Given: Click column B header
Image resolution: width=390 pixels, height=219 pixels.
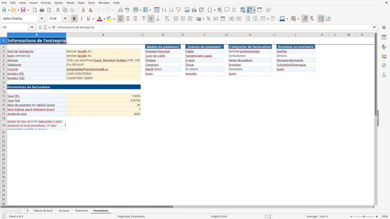Looking at the screenshot, I should pyautogui.click(x=103, y=35).
